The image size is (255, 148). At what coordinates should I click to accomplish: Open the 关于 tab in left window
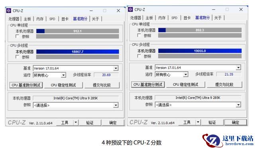click(96, 19)
